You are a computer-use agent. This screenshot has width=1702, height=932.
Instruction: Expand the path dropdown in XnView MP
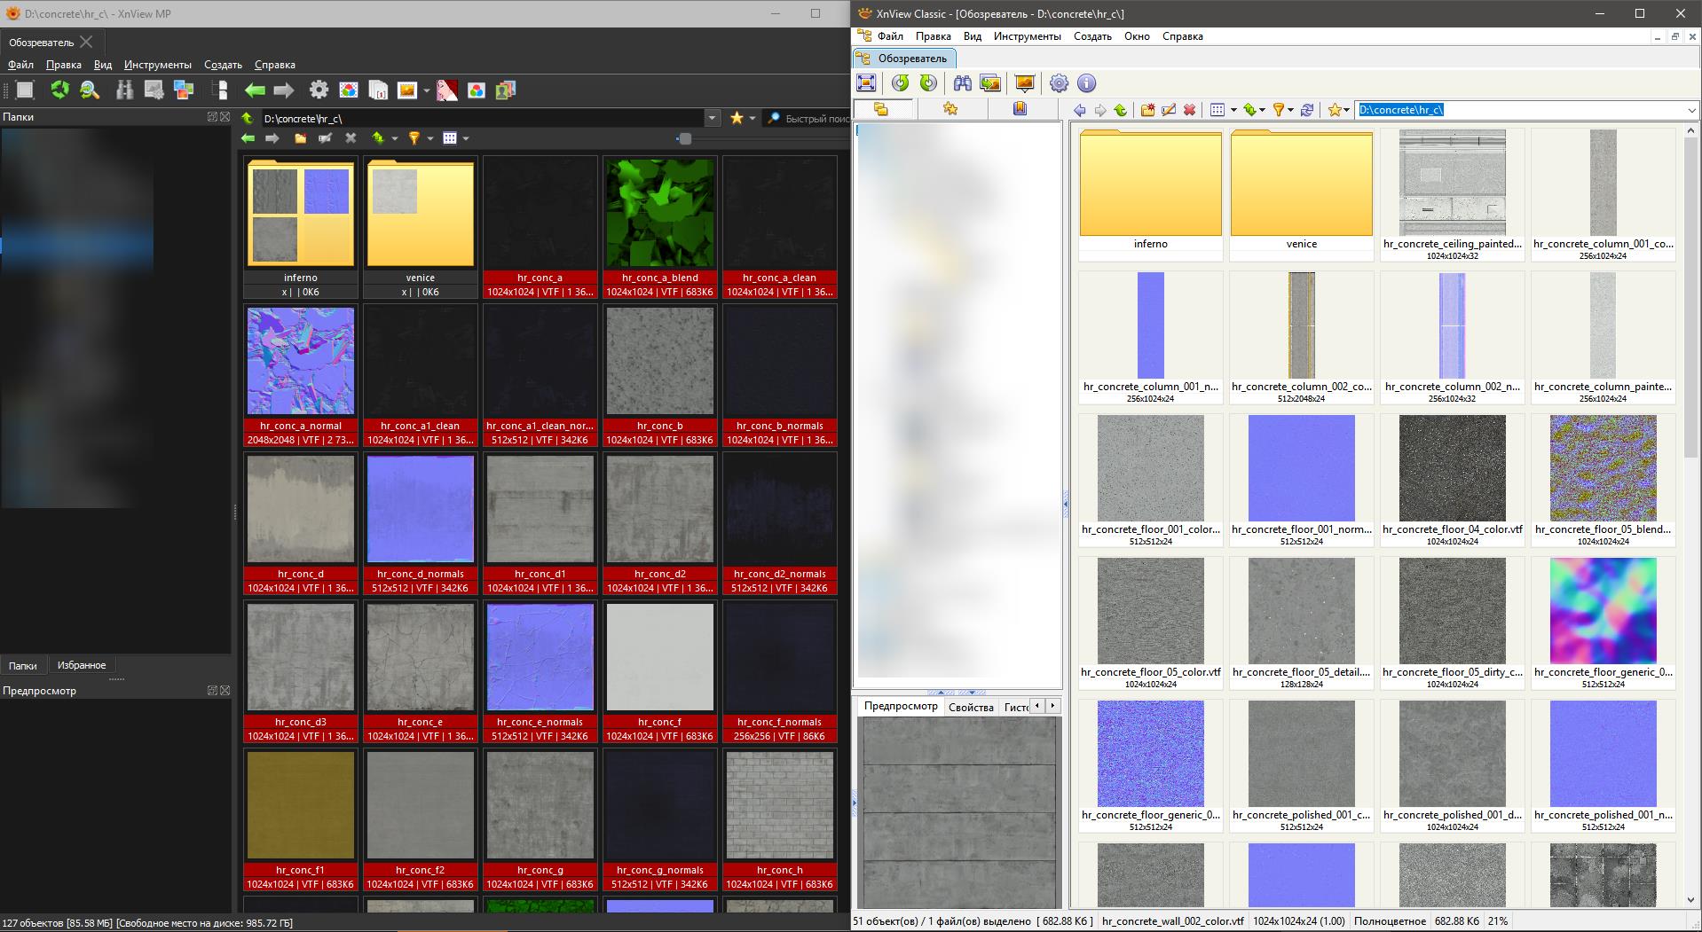click(712, 118)
